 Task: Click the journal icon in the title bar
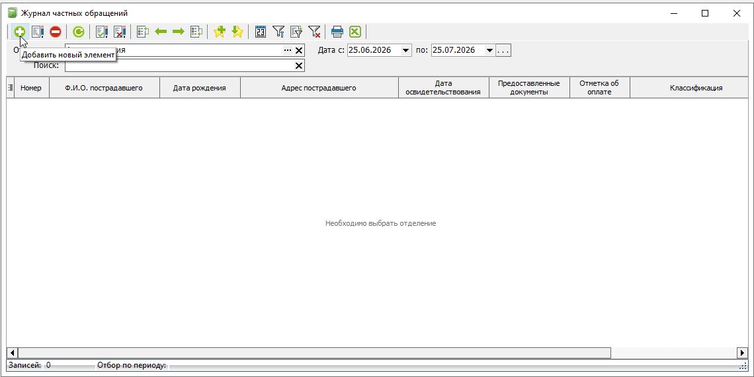point(12,13)
